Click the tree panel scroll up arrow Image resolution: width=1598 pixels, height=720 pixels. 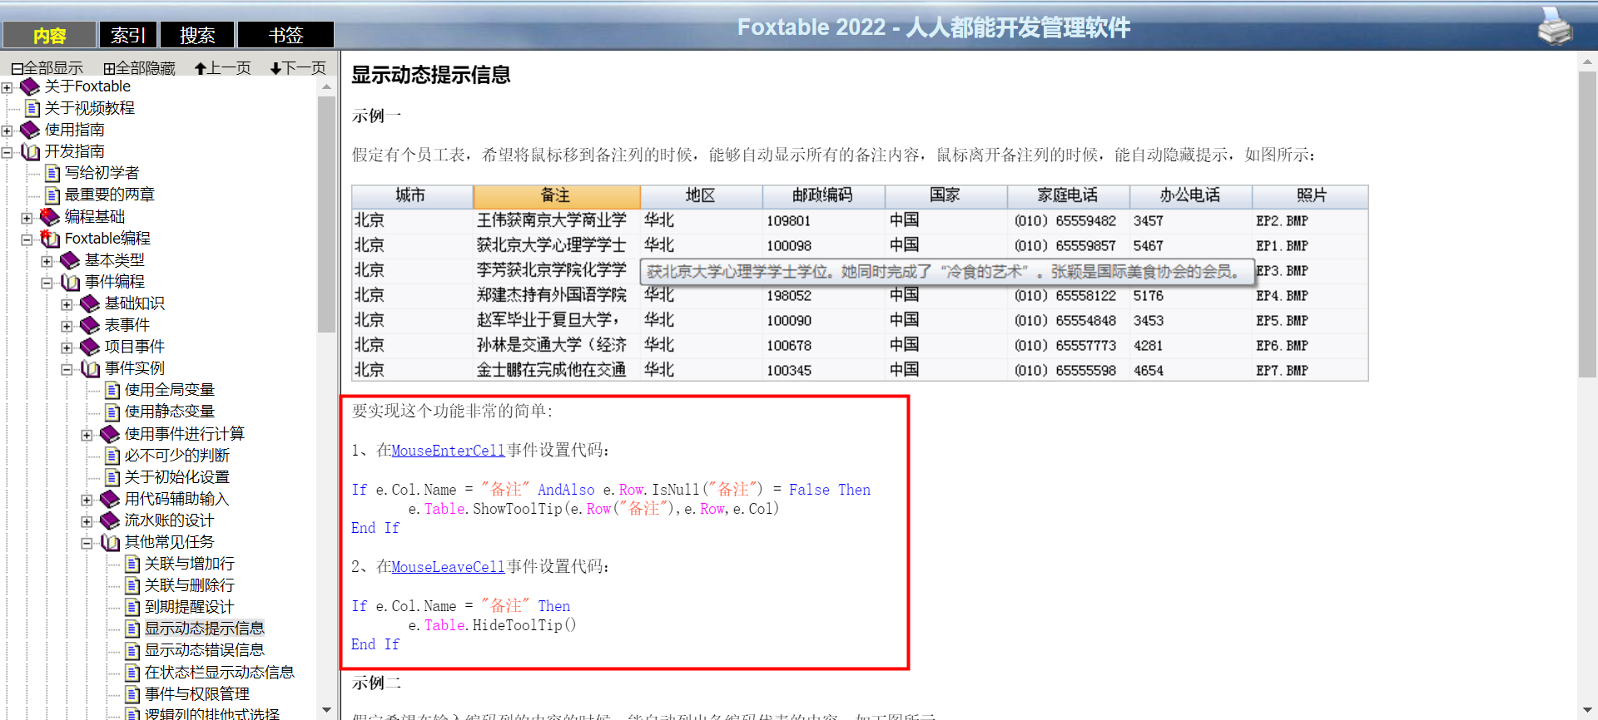tap(326, 86)
